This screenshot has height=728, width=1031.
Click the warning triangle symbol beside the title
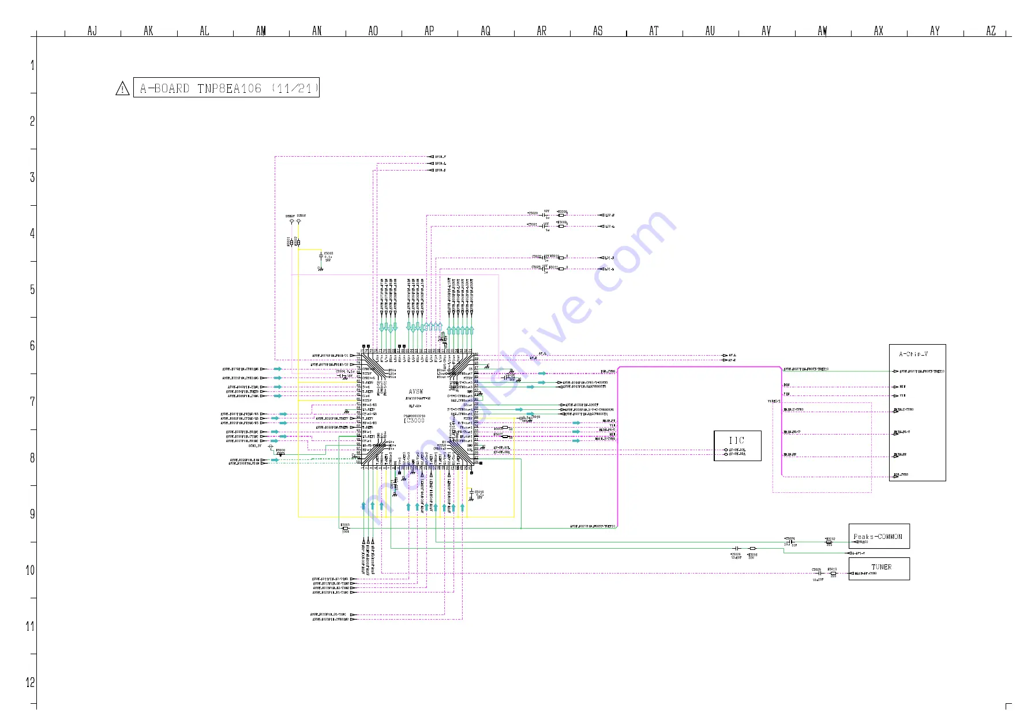122,89
